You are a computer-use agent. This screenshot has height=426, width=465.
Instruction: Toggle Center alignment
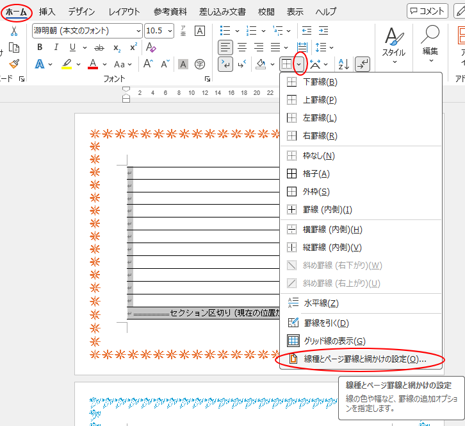click(x=242, y=47)
